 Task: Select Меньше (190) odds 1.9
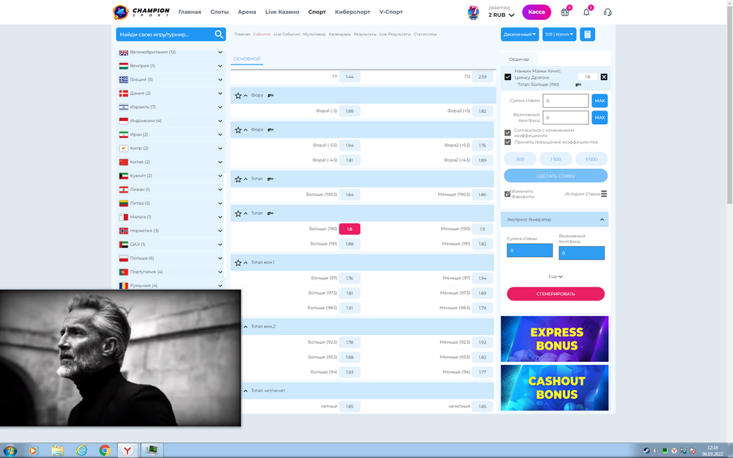(x=482, y=229)
